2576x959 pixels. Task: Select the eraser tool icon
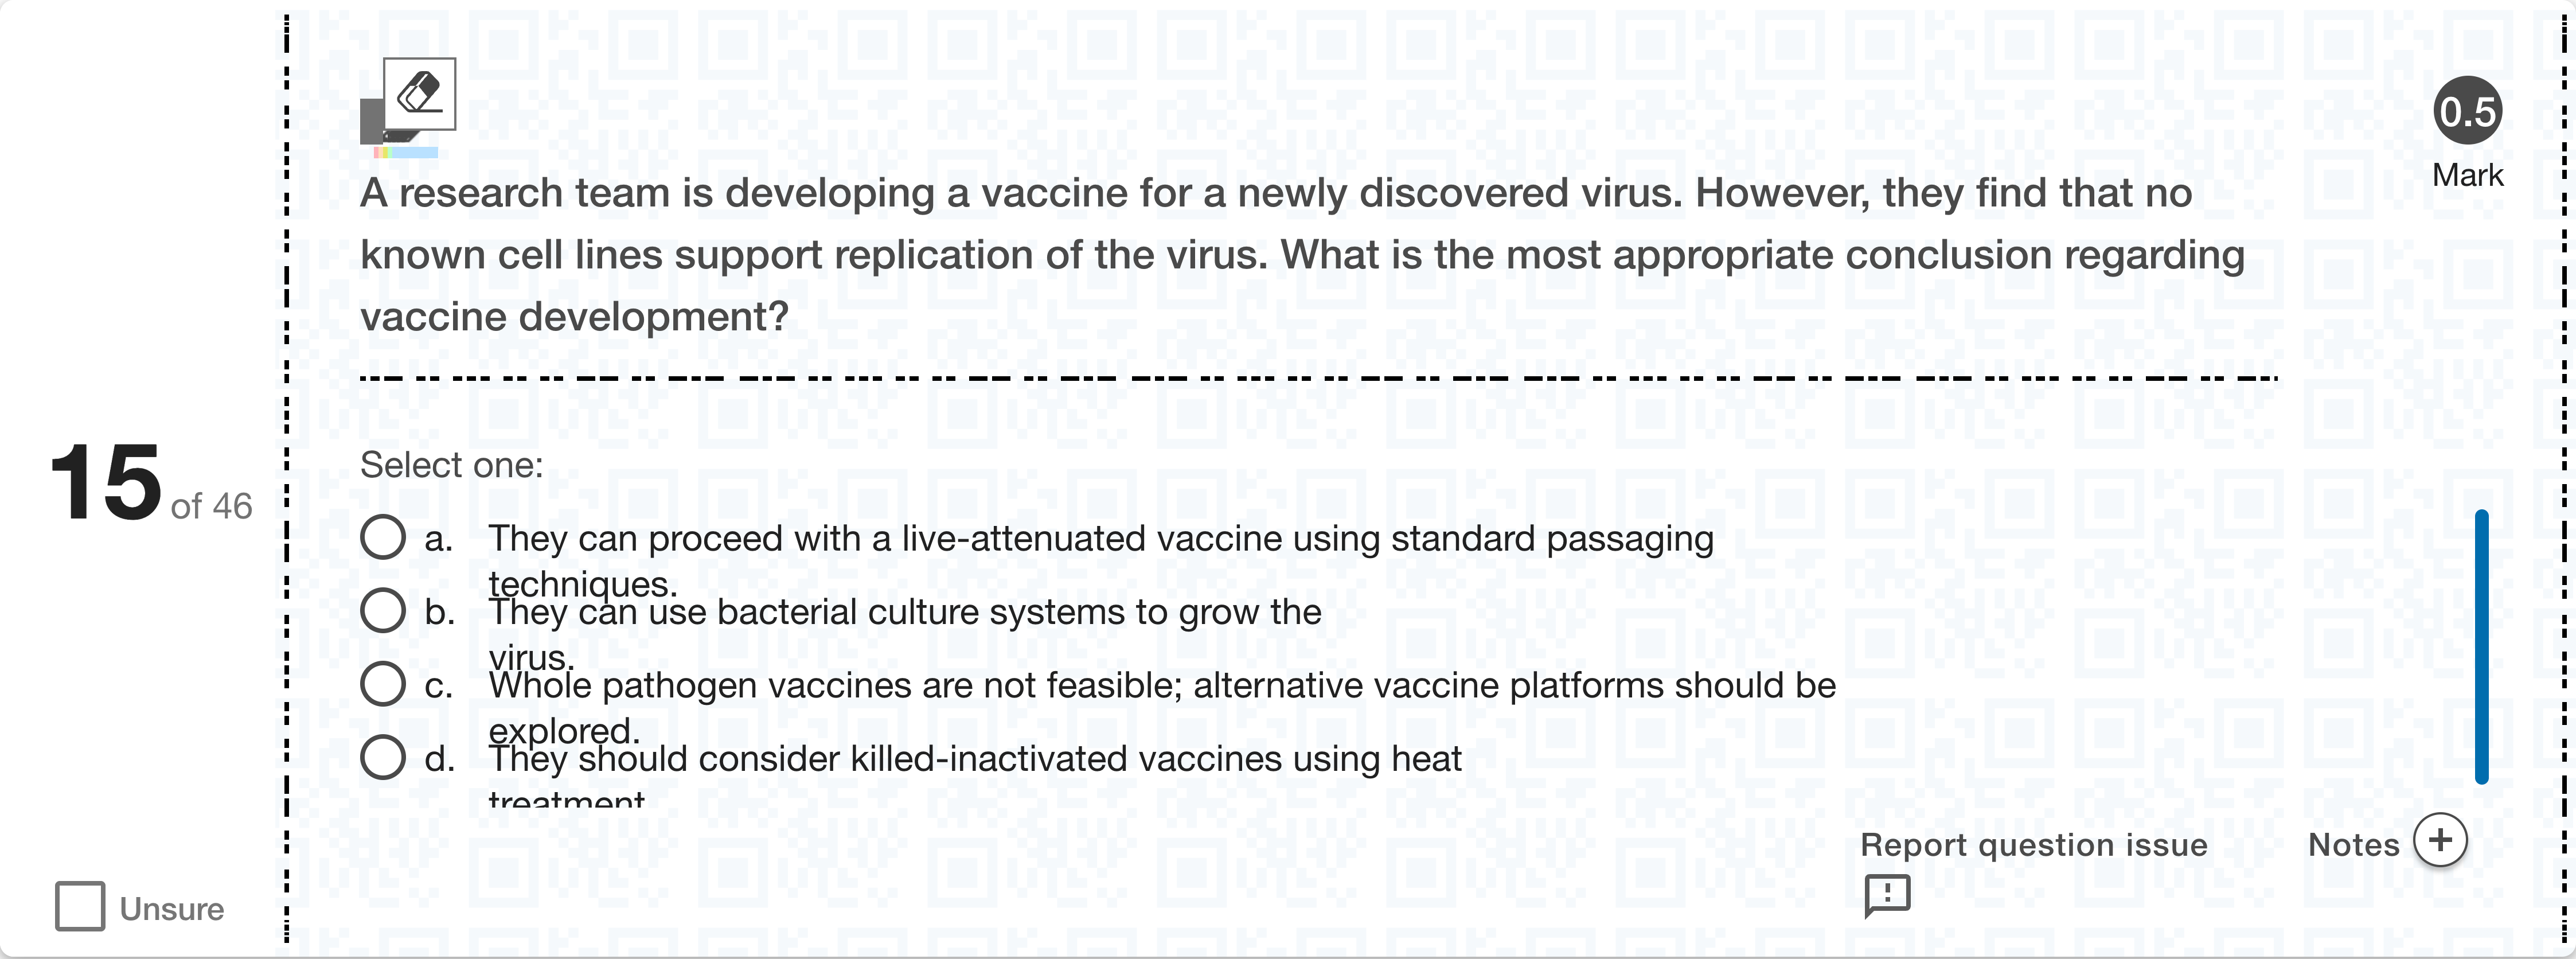pos(419,94)
